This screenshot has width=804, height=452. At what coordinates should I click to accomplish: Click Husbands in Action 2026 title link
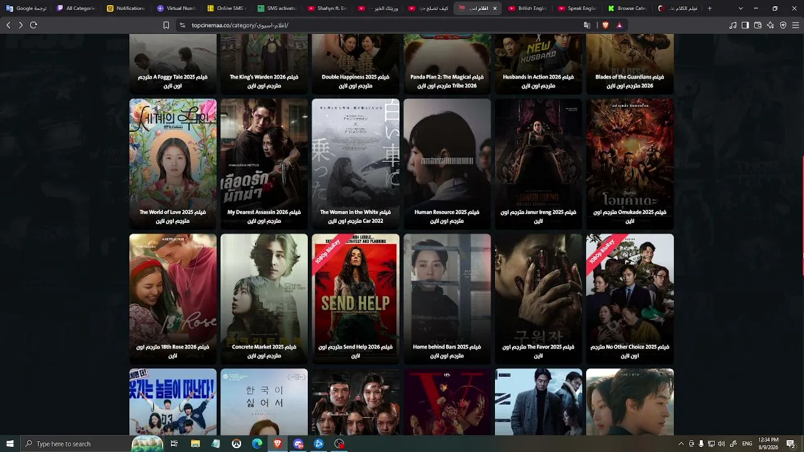538,81
